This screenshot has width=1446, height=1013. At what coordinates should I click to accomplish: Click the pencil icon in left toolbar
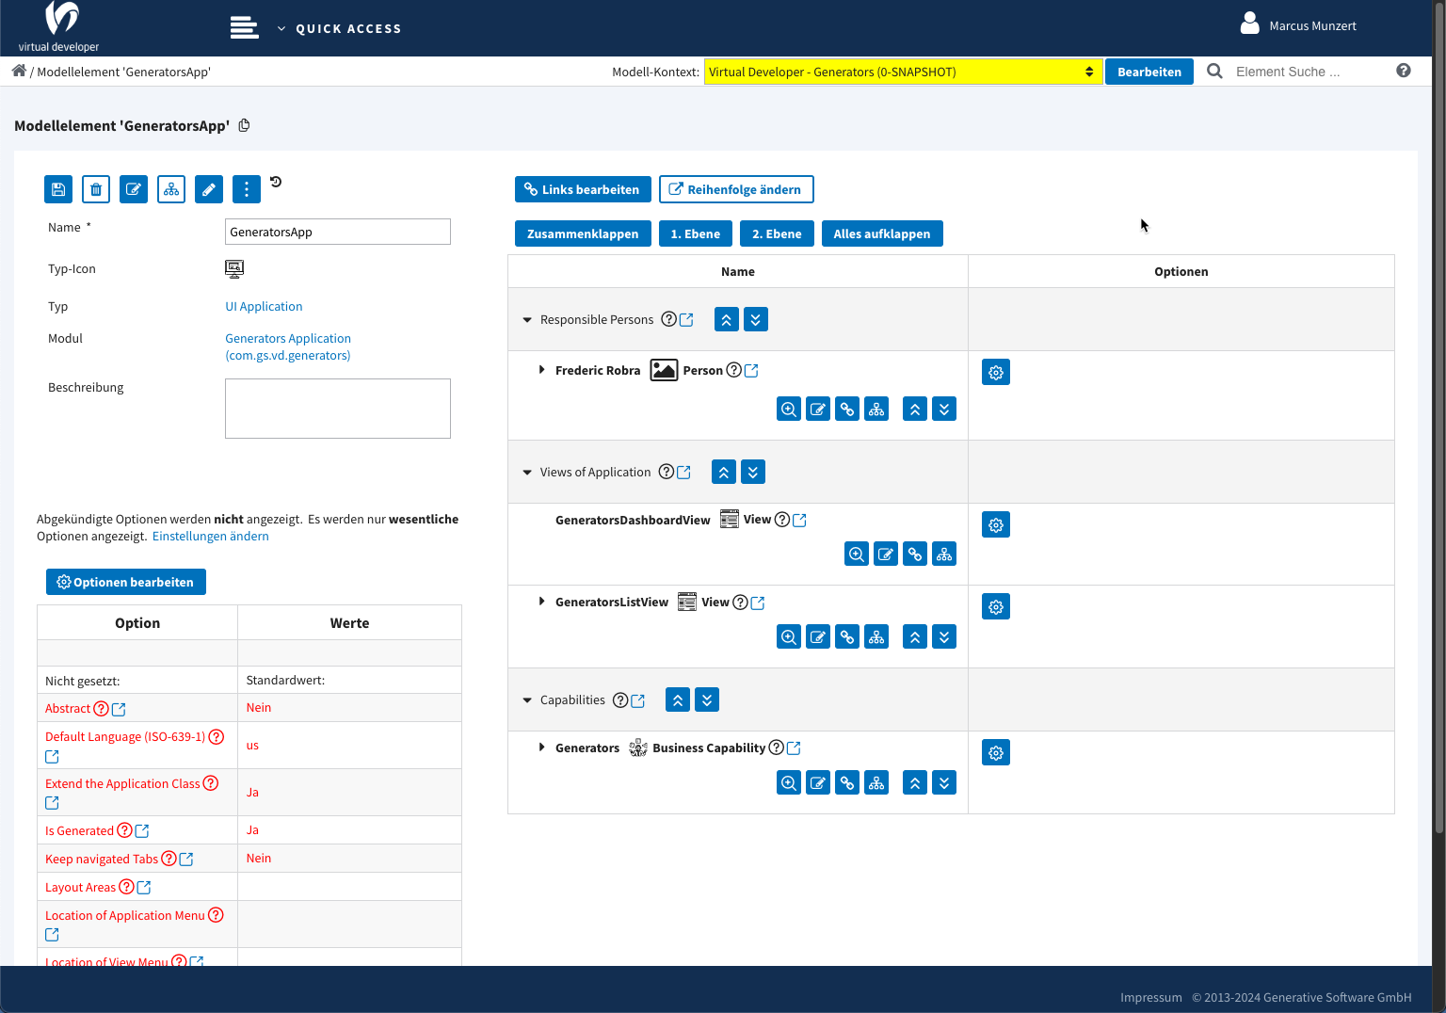coord(209,189)
